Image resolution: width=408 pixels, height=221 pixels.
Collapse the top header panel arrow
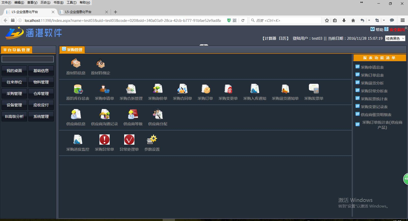coord(204,45)
